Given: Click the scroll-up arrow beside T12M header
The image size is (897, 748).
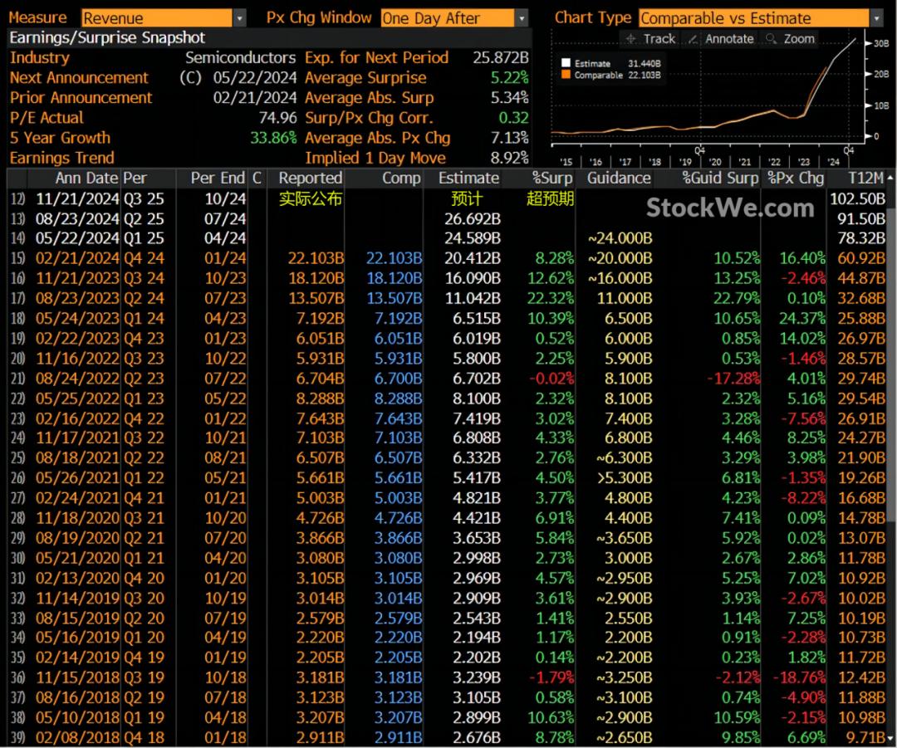Looking at the screenshot, I should pos(890,178).
